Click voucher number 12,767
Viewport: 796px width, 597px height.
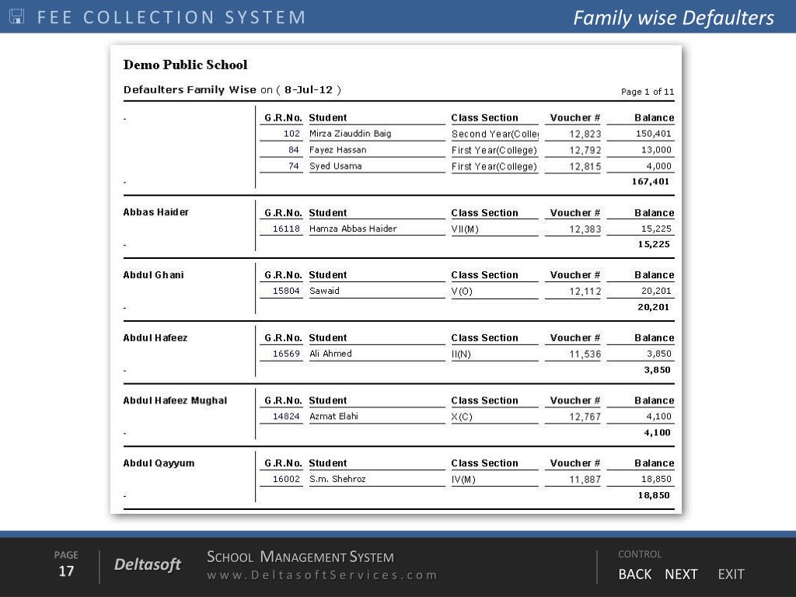[x=585, y=417]
